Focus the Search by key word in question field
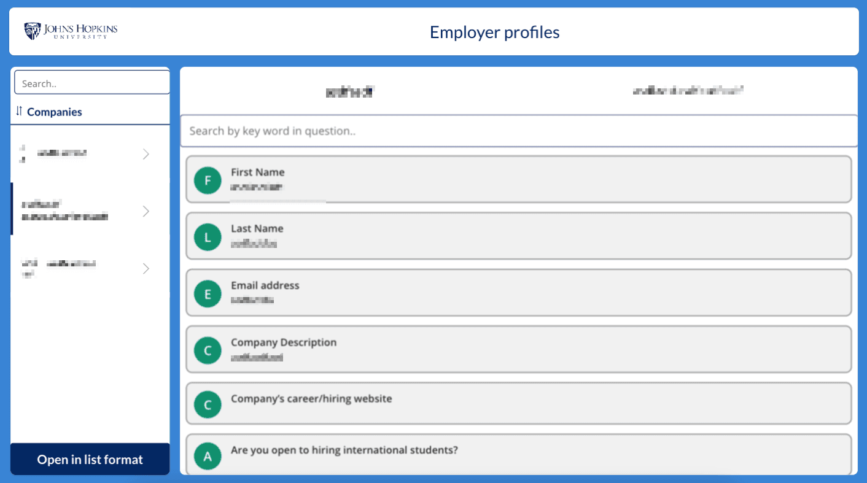The width and height of the screenshot is (867, 483). pyautogui.click(x=519, y=131)
